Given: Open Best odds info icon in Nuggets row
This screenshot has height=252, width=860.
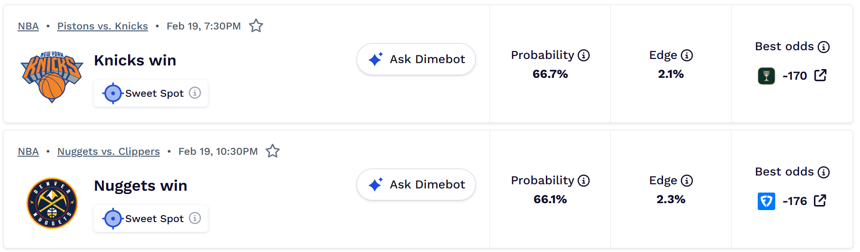Looking at the screenshot, I should pos(824,172).
